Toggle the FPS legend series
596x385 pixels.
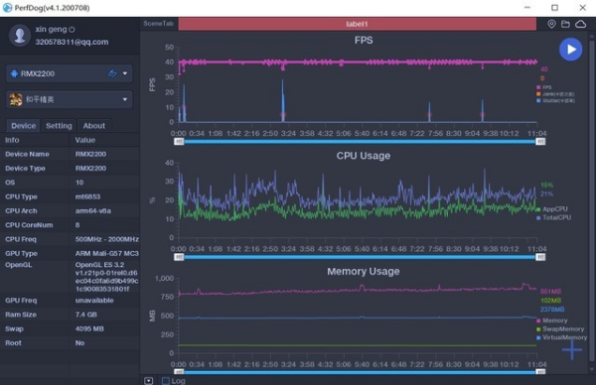coord(544,87)
